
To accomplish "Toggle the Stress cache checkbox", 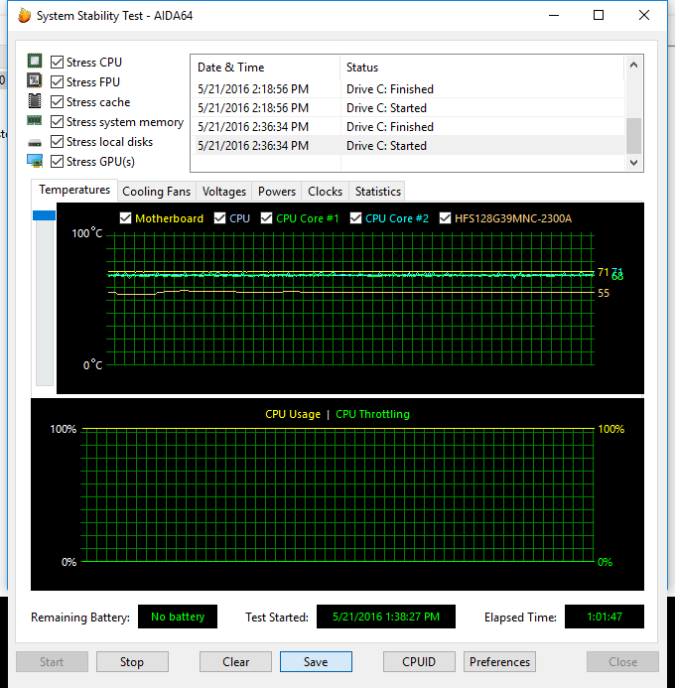I will click(x=57, y=102).
